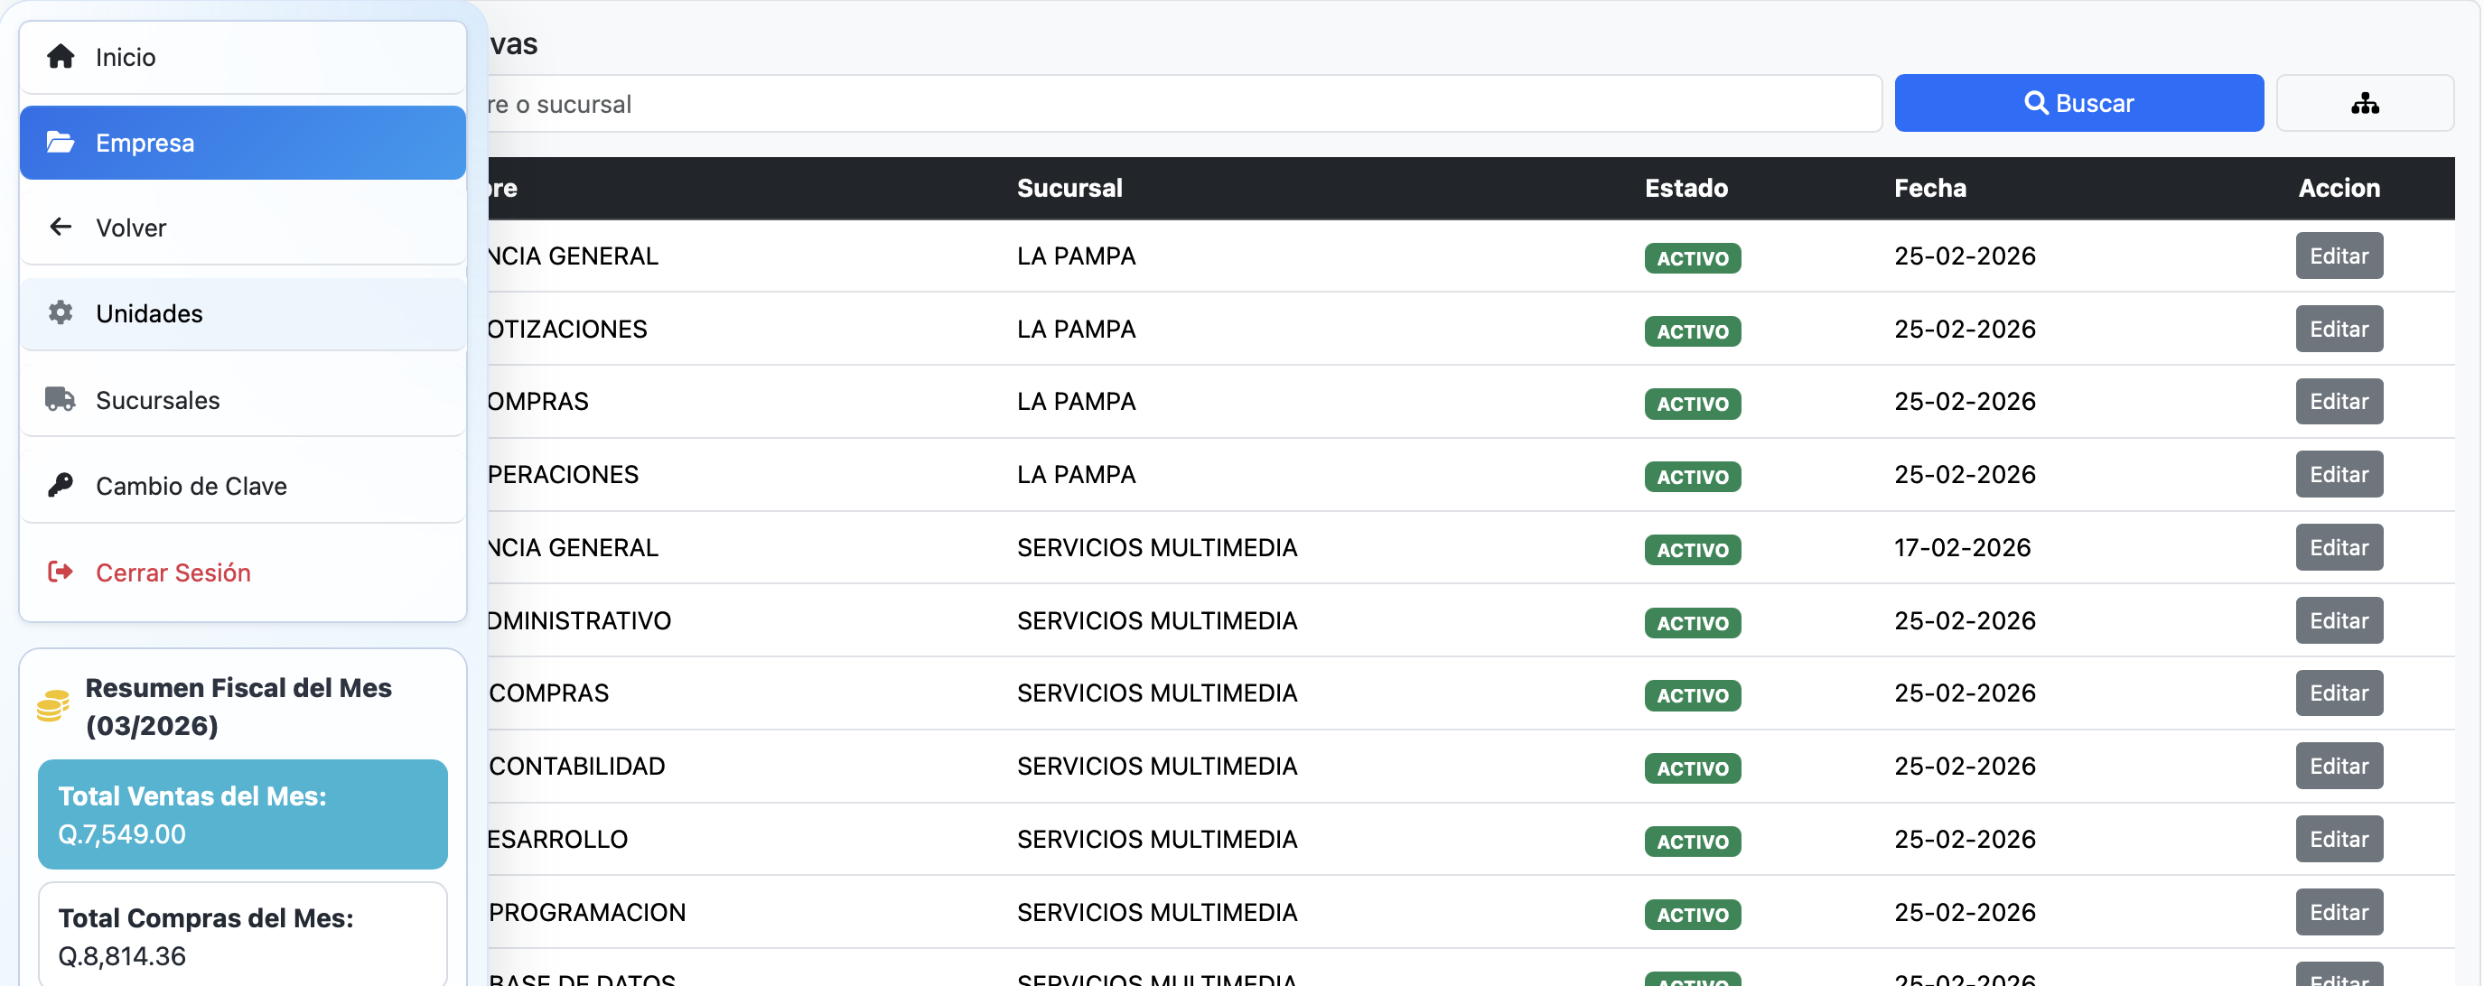
Task: Click the search field for nombre o sucursal
Action: coord(1157,103)
